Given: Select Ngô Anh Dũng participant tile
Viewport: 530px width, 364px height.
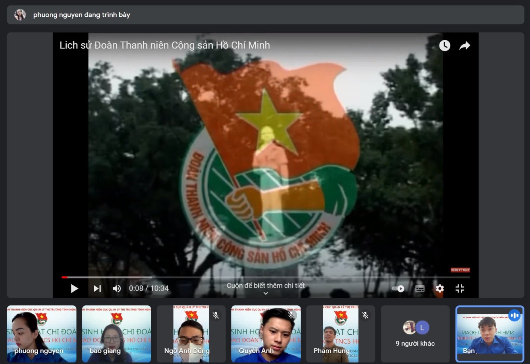Looking at the screenshot, I should (191, 334).
